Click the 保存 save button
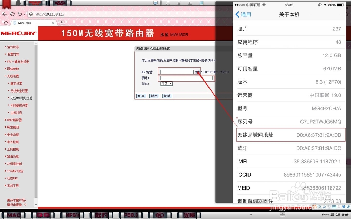Image resolution: width=351 pixels, height=219 pixels. click(141, 96)
